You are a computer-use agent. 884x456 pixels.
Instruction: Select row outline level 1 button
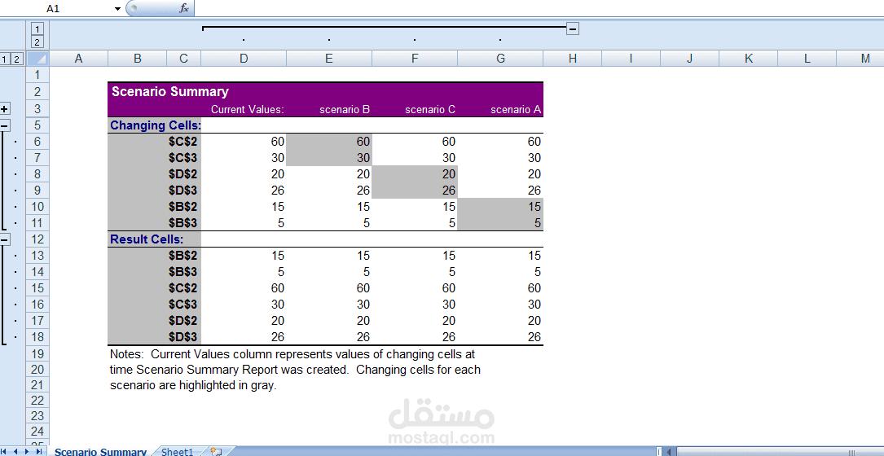coord(5,59)
